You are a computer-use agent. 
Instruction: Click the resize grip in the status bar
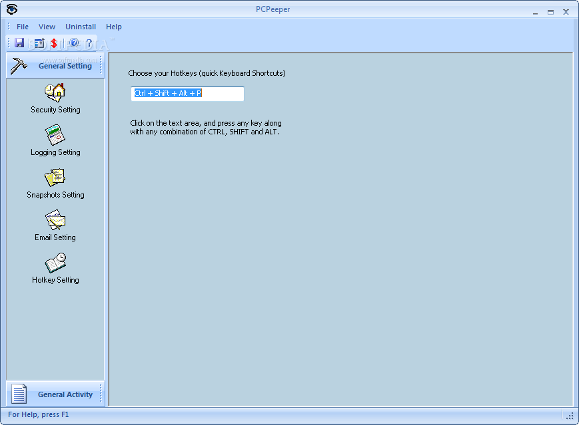coord(570,416)
